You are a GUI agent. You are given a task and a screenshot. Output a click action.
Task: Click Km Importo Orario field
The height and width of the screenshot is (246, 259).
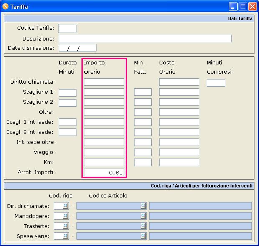tap(104, 162)
